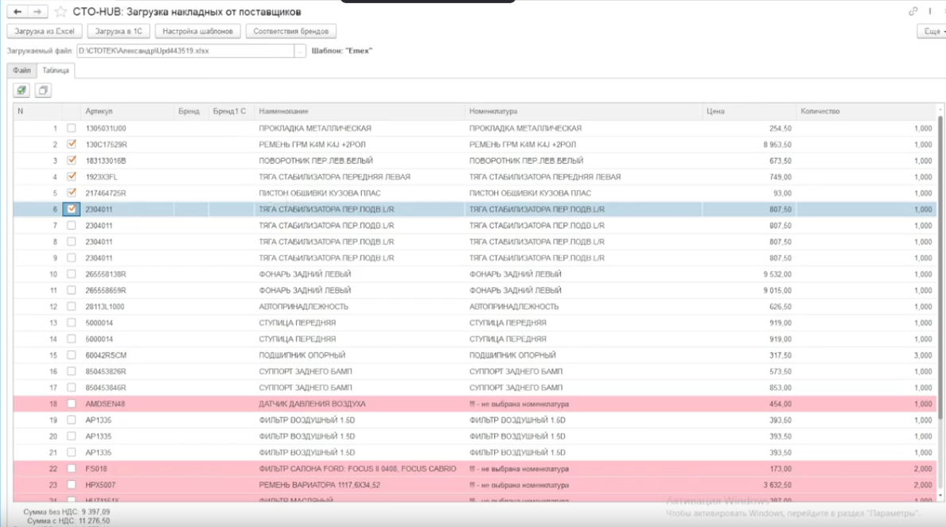Click the Номенклатура column header
The width and height of the screenshot is (946, 527).
[x=583, y=111]
